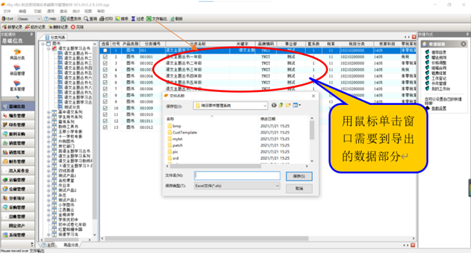Image resolution: width=471 pixels, height=253 pixels.
Task: Open the 文件 menu
Action: (x=7, y=11)
